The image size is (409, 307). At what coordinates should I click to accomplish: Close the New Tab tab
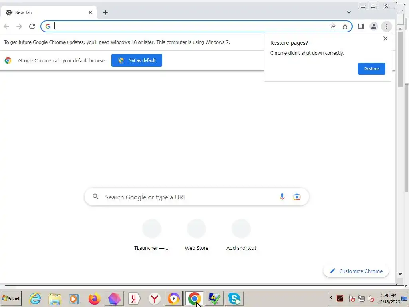point(90,12)
